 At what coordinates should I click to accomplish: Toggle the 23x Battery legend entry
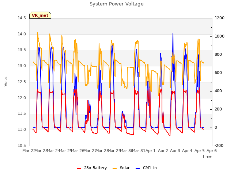click(92, 168)
